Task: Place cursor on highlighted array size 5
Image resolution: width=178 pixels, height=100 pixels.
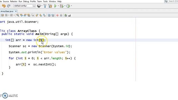Action: pos(41,40)
